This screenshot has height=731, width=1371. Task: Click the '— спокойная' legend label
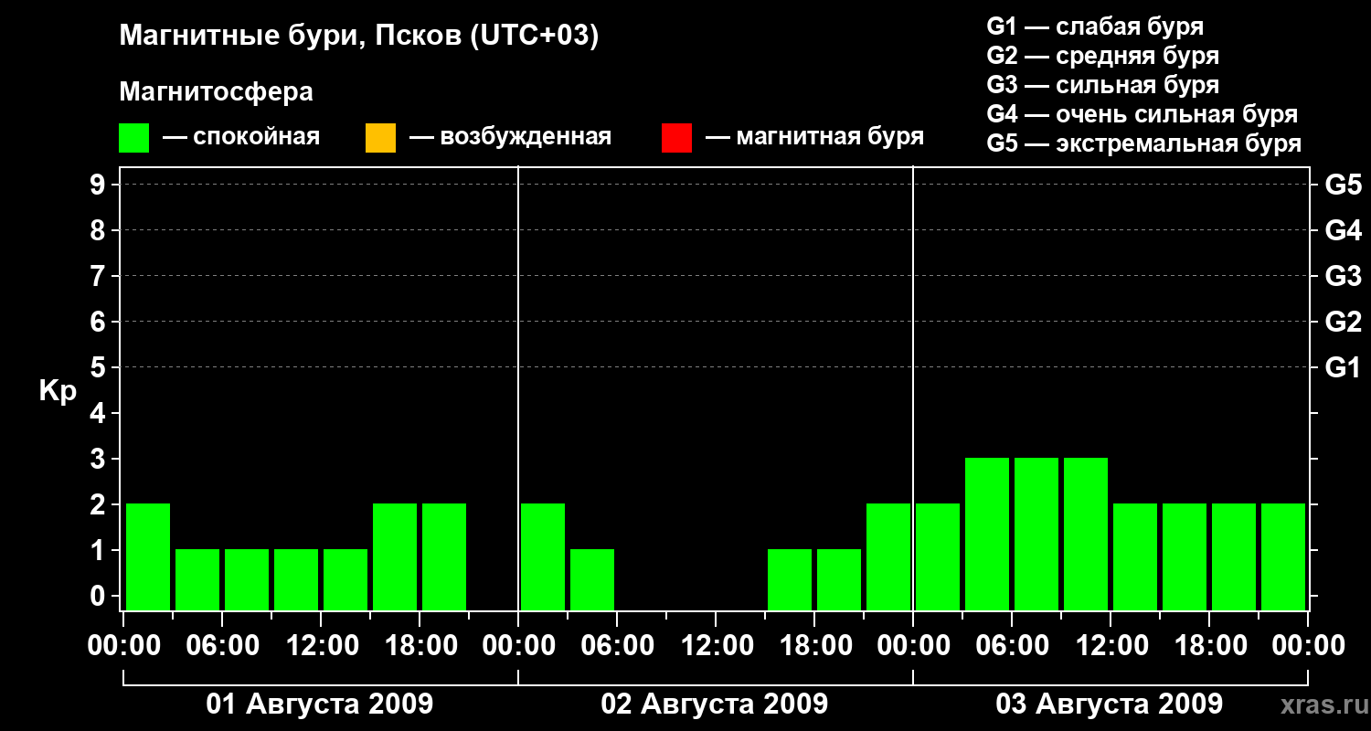click(x=241, y=138)
